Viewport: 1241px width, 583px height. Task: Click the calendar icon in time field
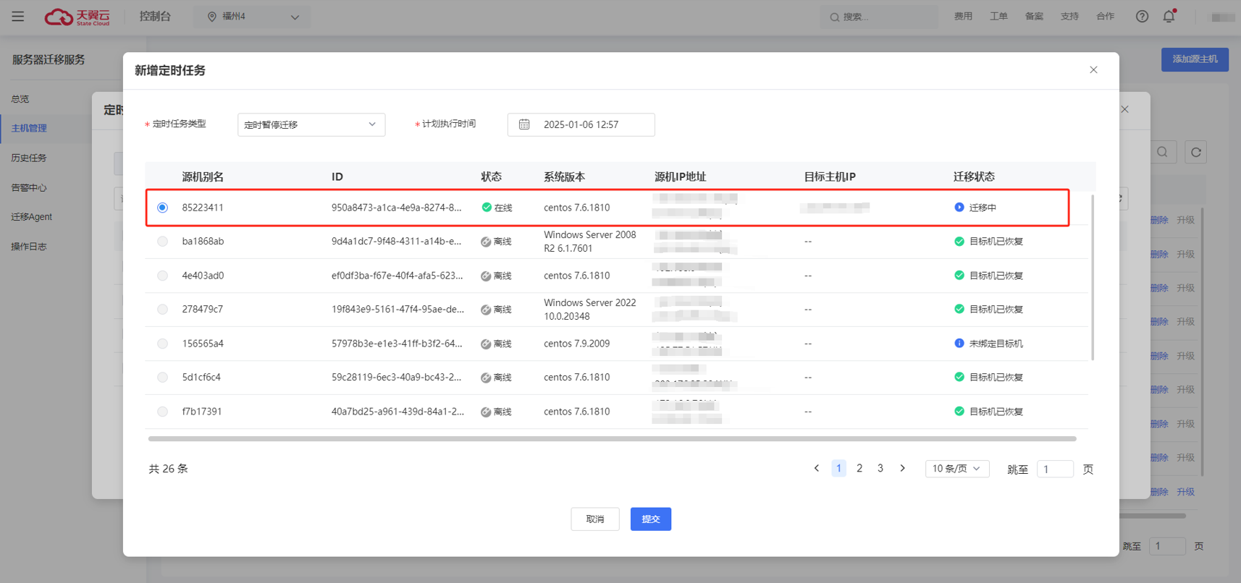(x=524, y=124)
